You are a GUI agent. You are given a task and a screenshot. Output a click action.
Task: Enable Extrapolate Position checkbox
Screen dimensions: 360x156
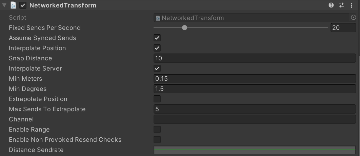tap(157, 99)
